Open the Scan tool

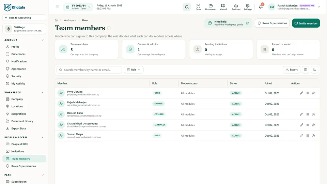tap(198, 7)
